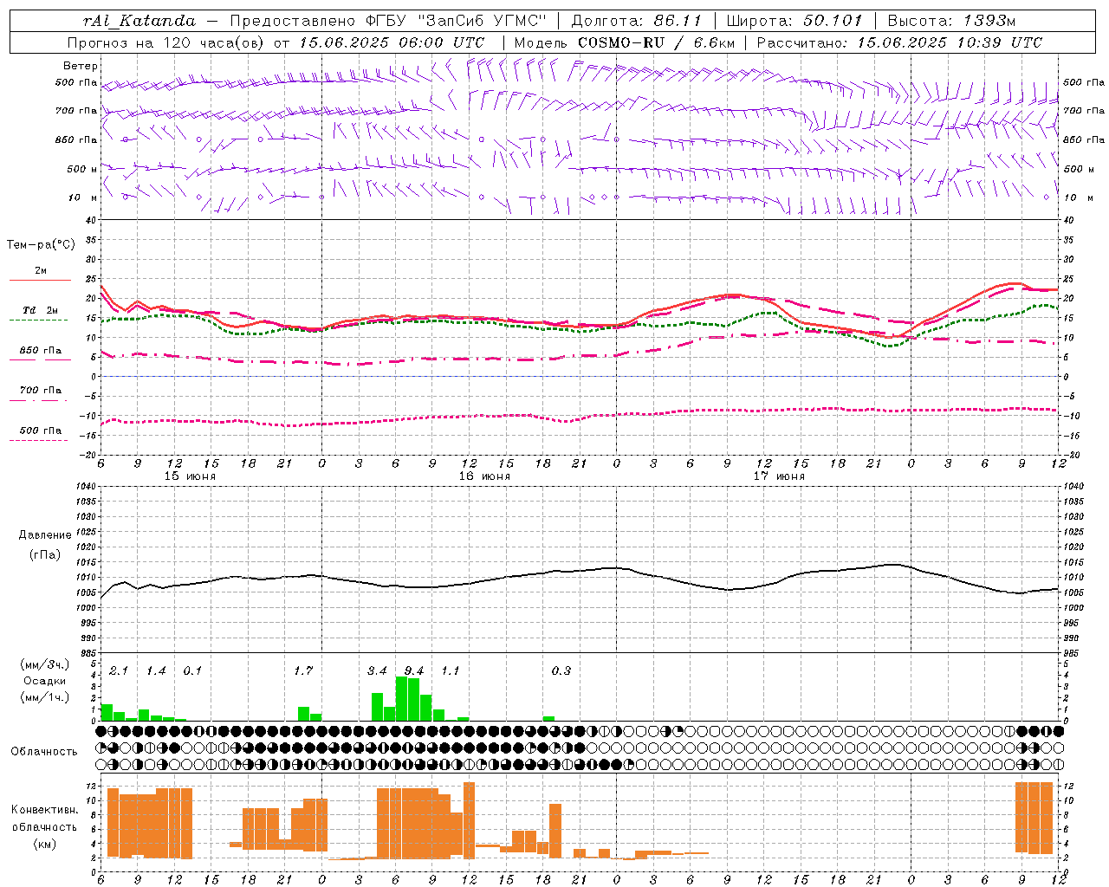
Task: Select the latitude value Широта: 50.101
Action: [794, 21]
